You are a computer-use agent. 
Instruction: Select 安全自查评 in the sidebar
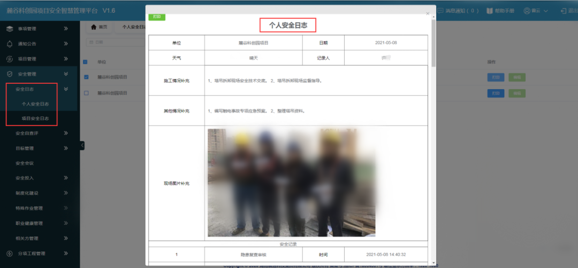pos(27,133)
